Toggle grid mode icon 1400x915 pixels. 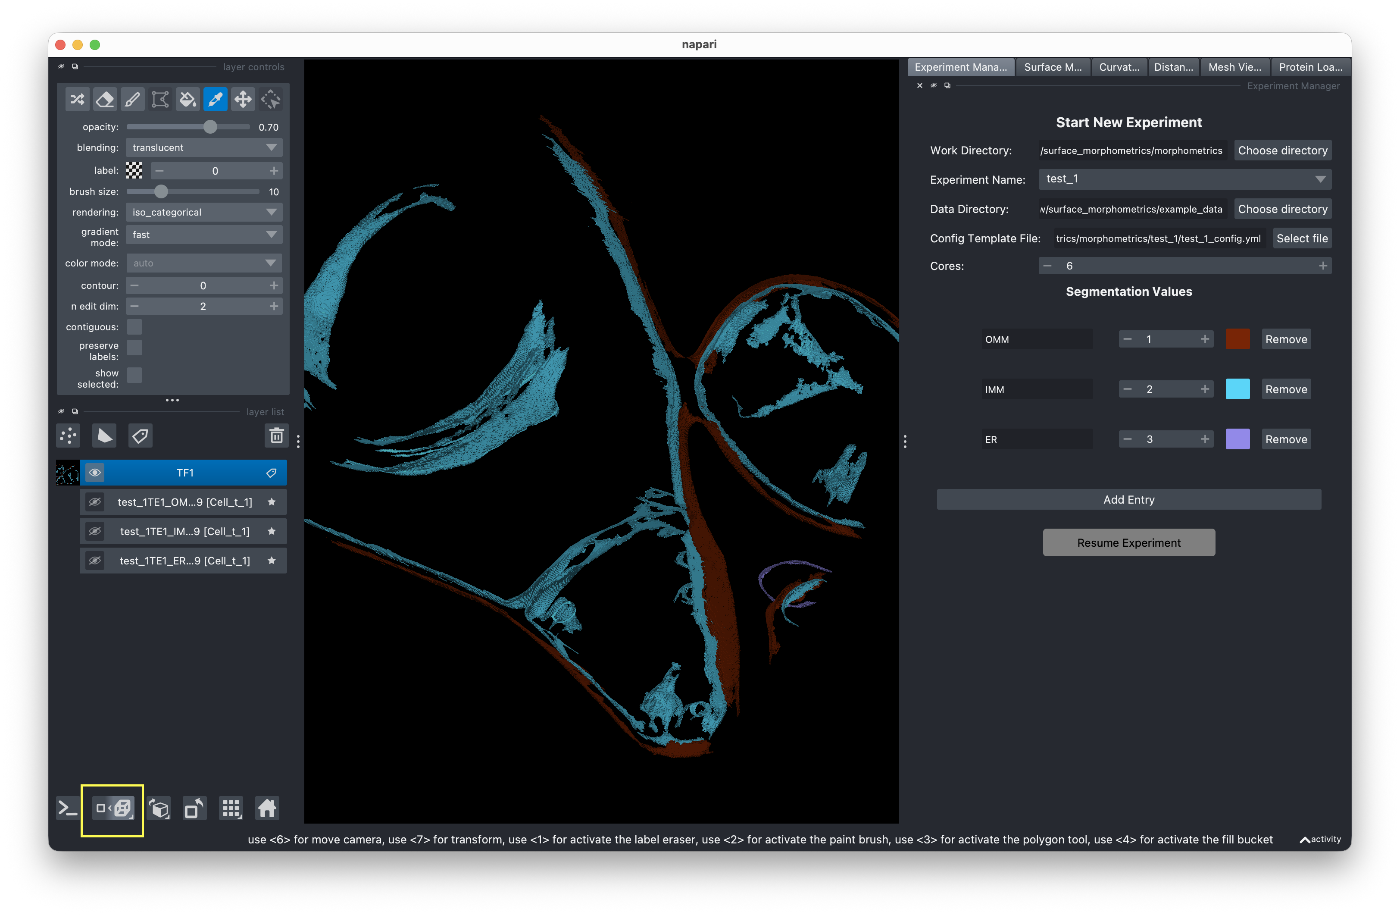(x=231, y=808)
